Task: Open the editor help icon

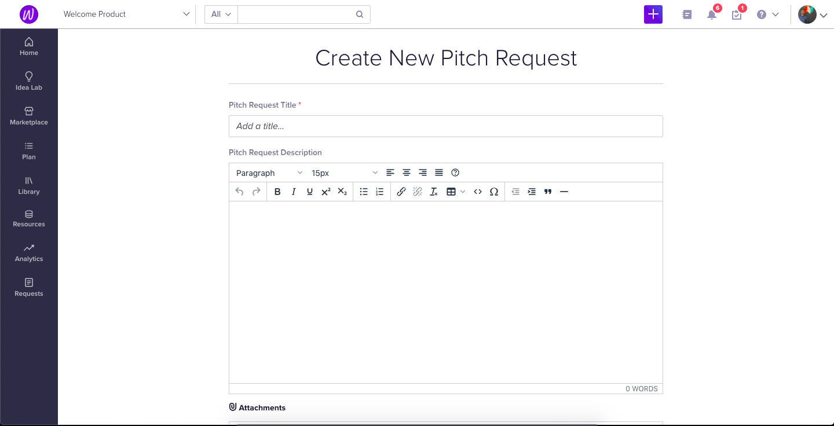Action: pyautogui.click(x=455, y=172)
